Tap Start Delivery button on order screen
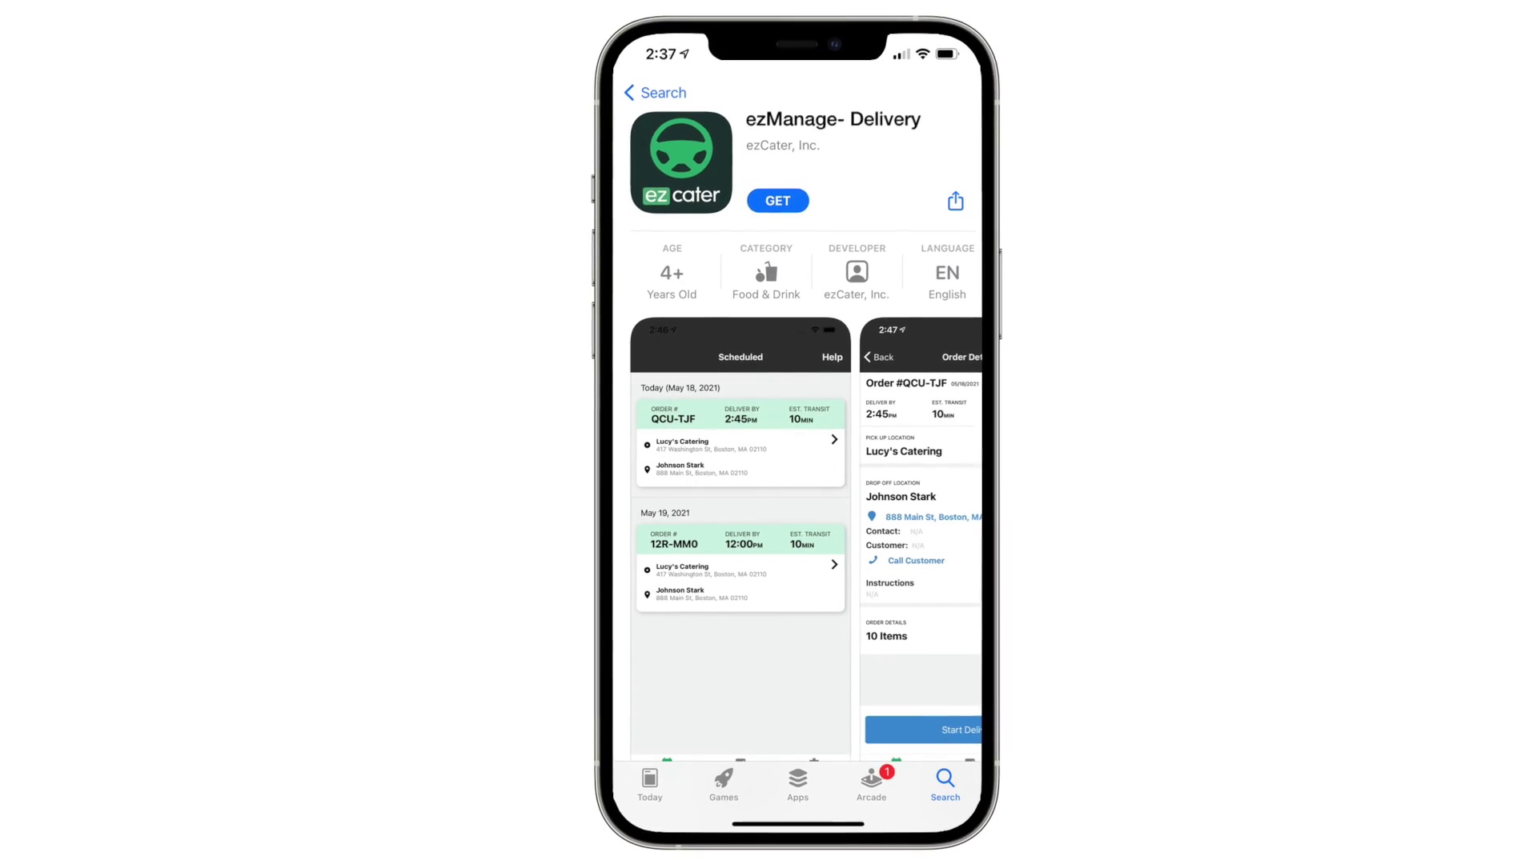This screenshot has width=1537, height=864. pos(927,729)
